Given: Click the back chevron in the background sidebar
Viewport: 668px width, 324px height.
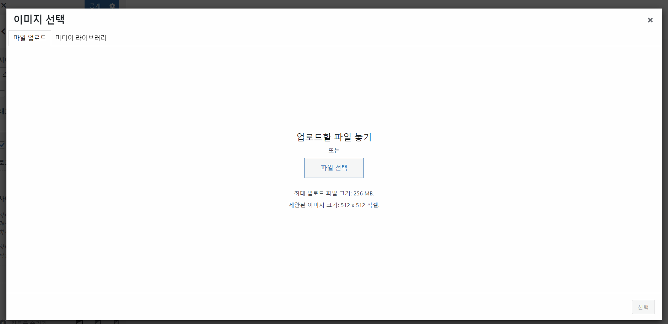Looking at the screenshot, I should (3, 31).
